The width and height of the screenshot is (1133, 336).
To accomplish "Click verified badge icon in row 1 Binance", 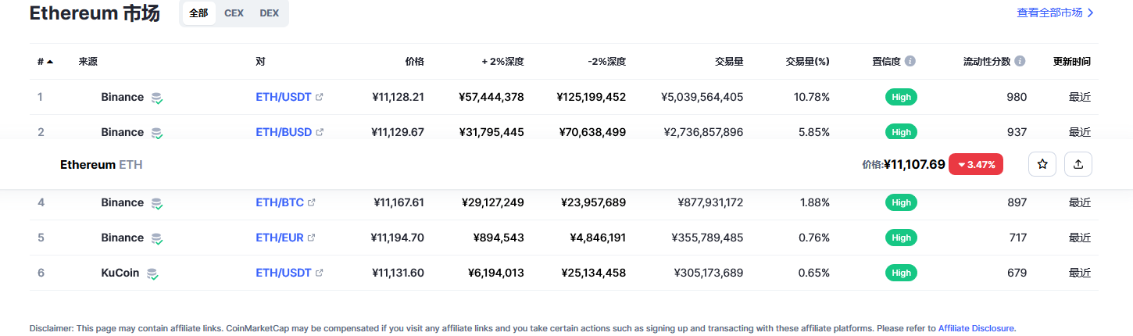I will tap(157, 98).
